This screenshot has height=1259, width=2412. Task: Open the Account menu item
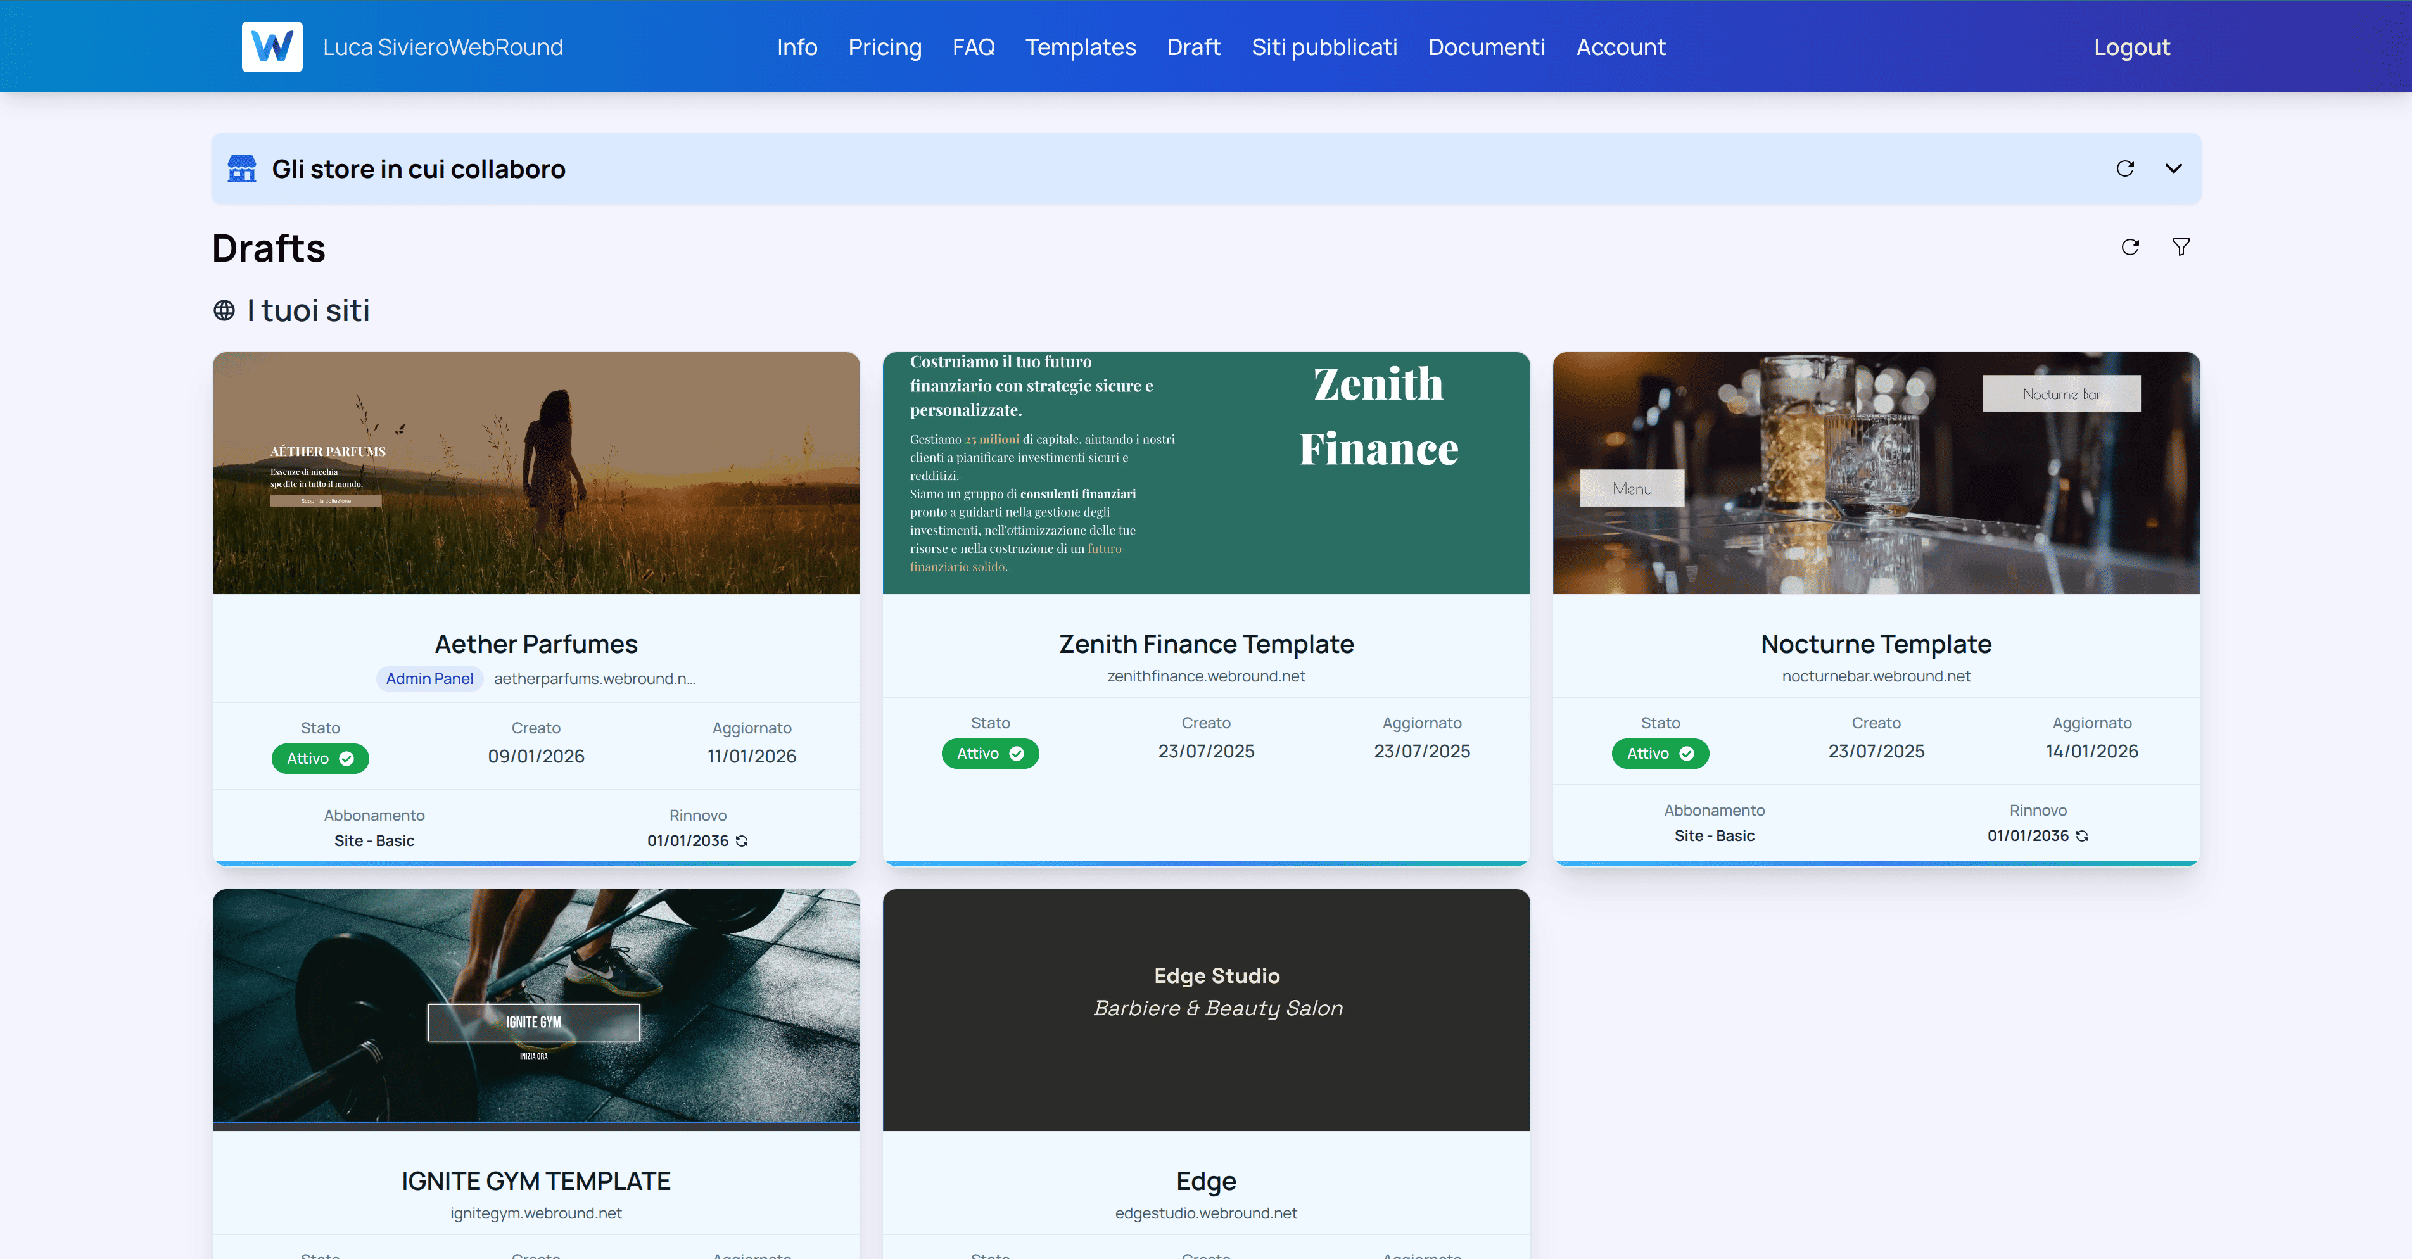[1621, 47]
